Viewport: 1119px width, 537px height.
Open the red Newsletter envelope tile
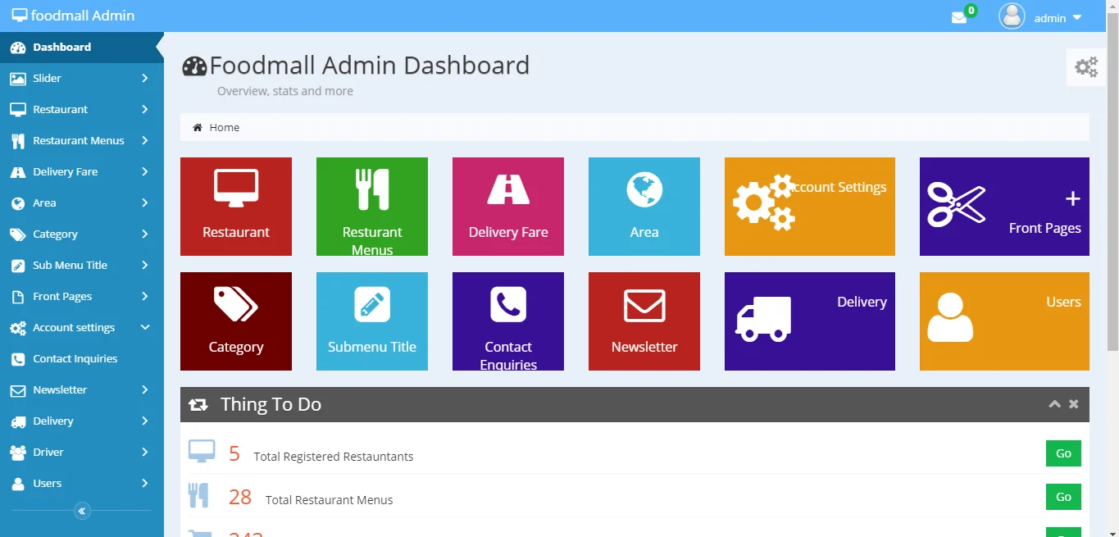tap(644, 321)
